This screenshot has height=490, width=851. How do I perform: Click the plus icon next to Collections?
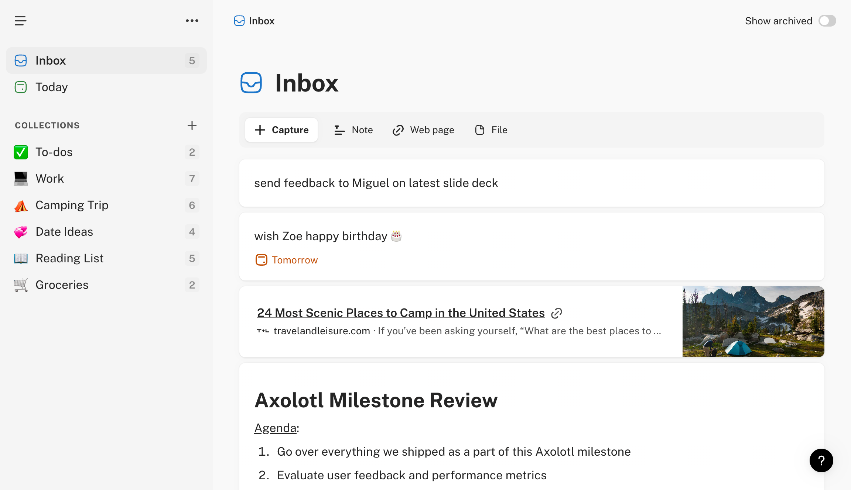coord(192,125)
